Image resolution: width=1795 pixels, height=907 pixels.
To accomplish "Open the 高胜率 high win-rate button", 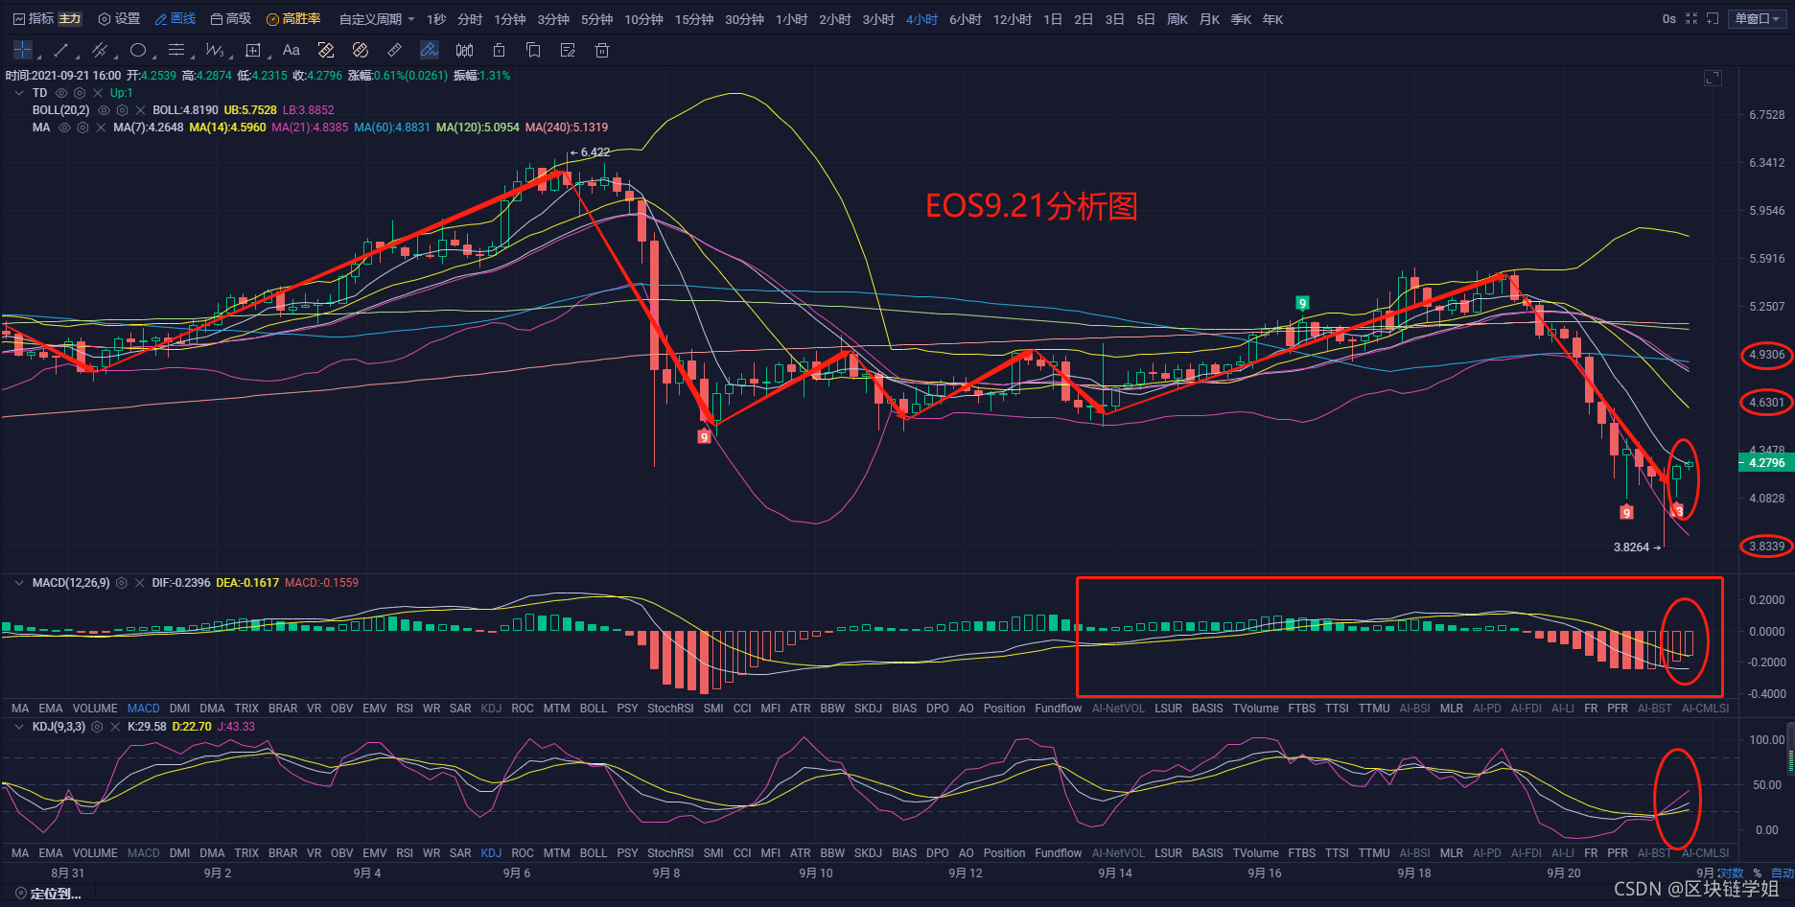I will [x=293, y=19].
